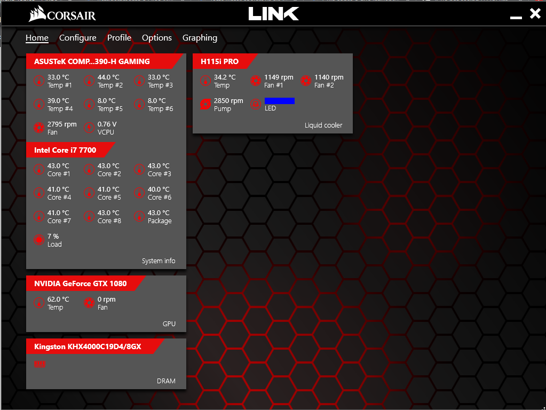Select the GTX 1080 Fan icon
The image size is (546, 410).
coord(89,303)
